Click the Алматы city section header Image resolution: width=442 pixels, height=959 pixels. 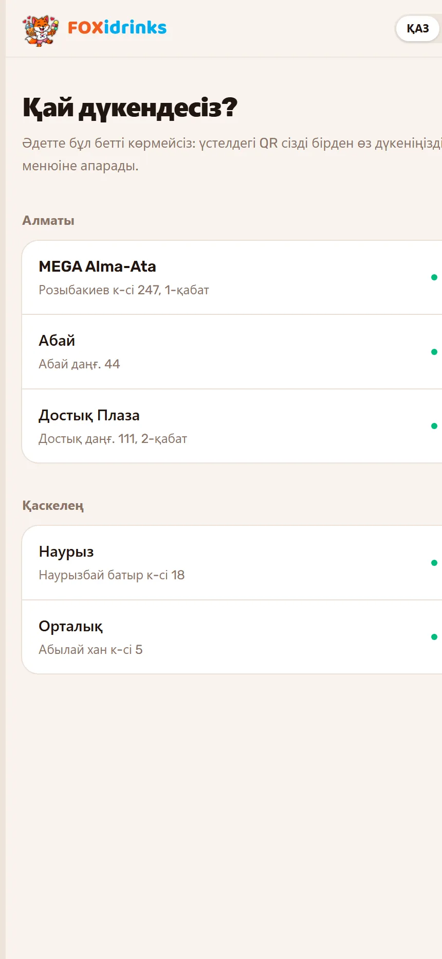tap(48, 221)
